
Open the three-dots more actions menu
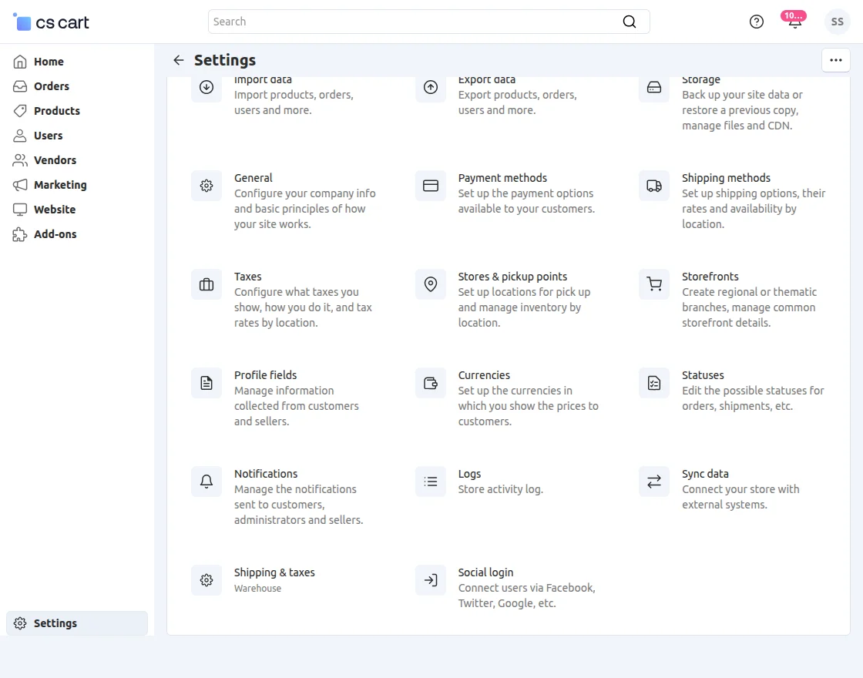point(836,60)
